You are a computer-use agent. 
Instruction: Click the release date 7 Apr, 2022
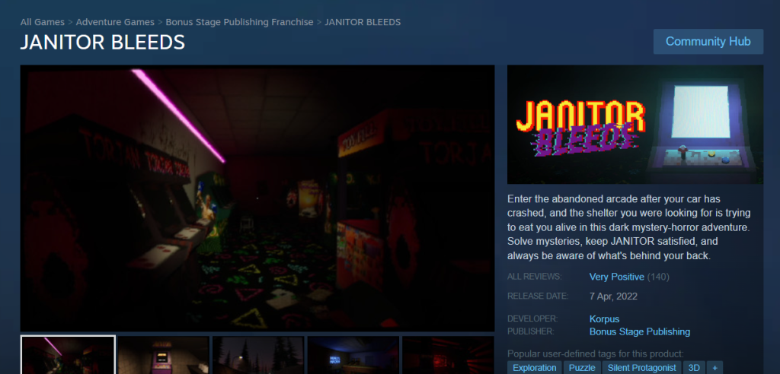(x=613, y=296)
